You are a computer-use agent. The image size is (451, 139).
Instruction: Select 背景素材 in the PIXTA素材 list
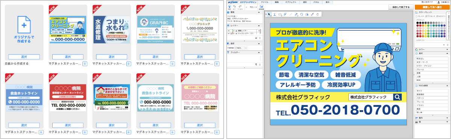pyautogui.click(x=432, y=94)
